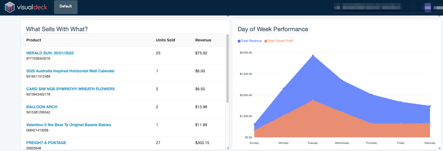Click the Tuesday revenue peak data point
Viewport: 443px width, 151px height.
click(x=313, y=55)
